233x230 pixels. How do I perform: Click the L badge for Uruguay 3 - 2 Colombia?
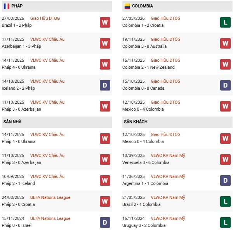pyautogui.click(x=226, y=222)
